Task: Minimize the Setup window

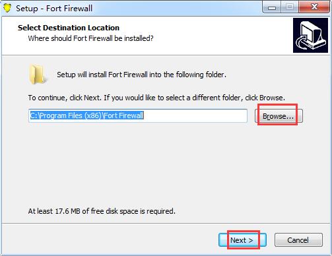Action: (272, 8)
